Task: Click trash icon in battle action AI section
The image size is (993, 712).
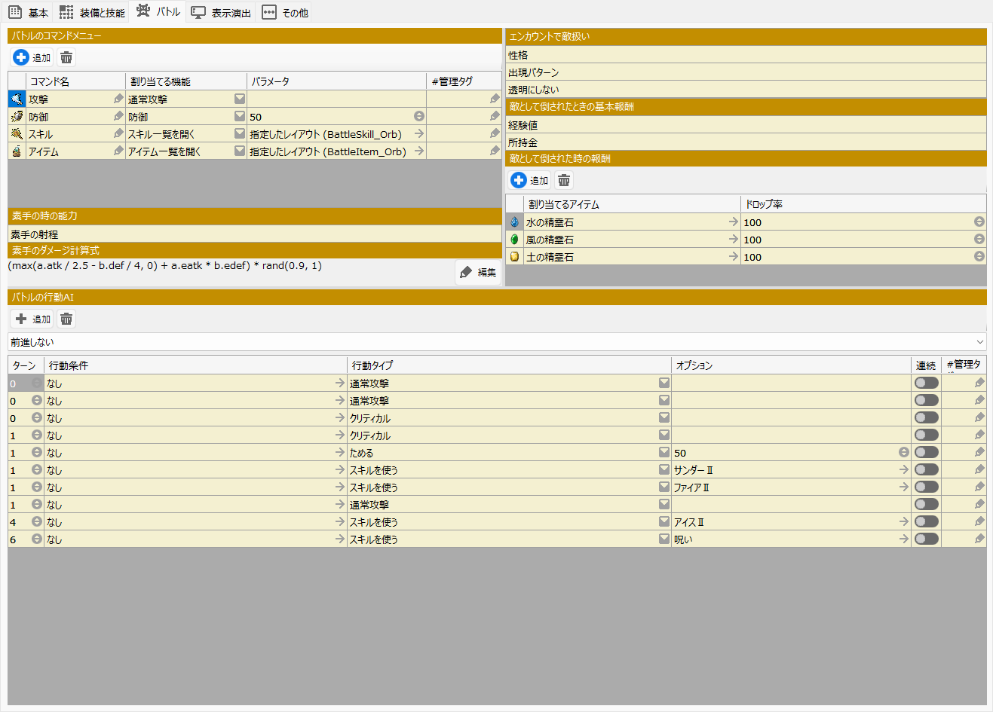Action: [x=66, y=319]
